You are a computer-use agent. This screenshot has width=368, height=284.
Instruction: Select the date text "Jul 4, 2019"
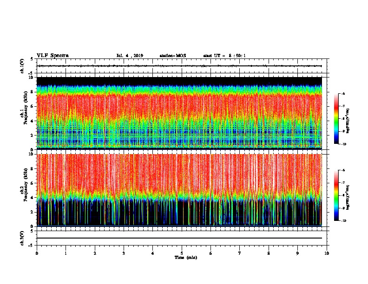[130, 56]
